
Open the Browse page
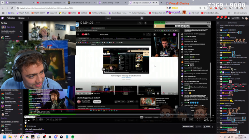click(x=21, y=18)
